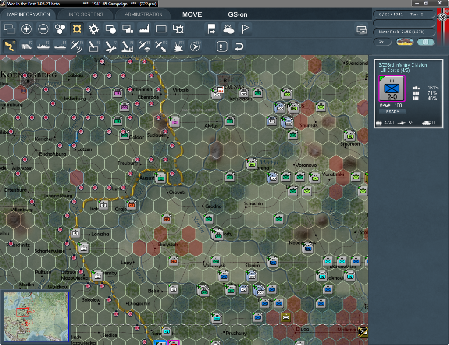
Task: Click the empty rectangle toolbar icon
Action: 161,29
